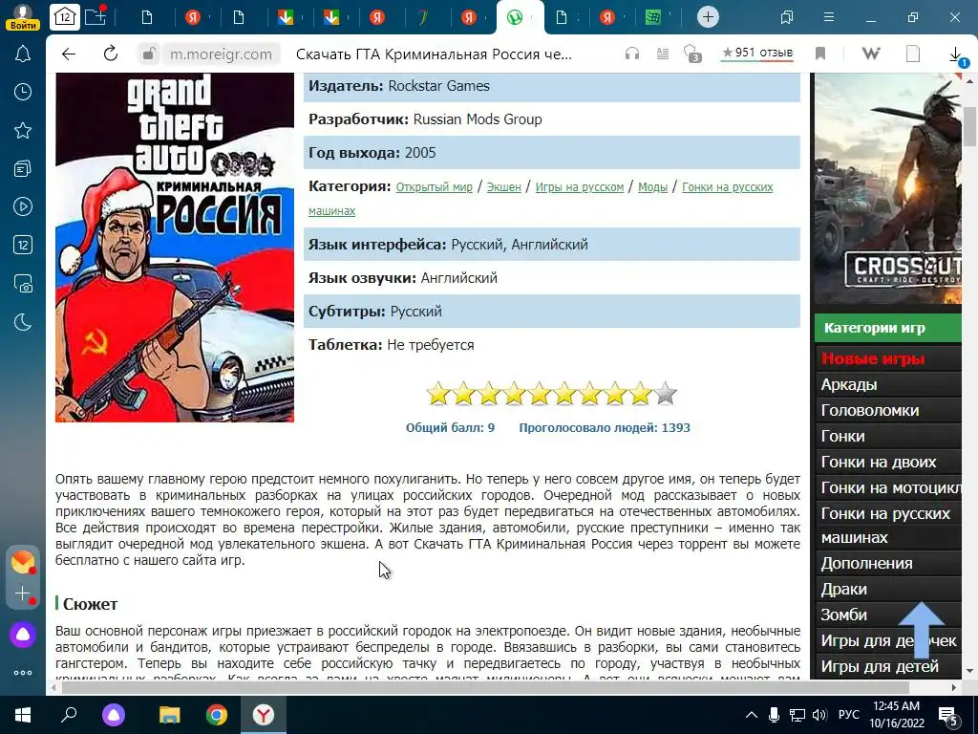
Task: Open Зомби category in sidebar
Action: coord(843,615)
